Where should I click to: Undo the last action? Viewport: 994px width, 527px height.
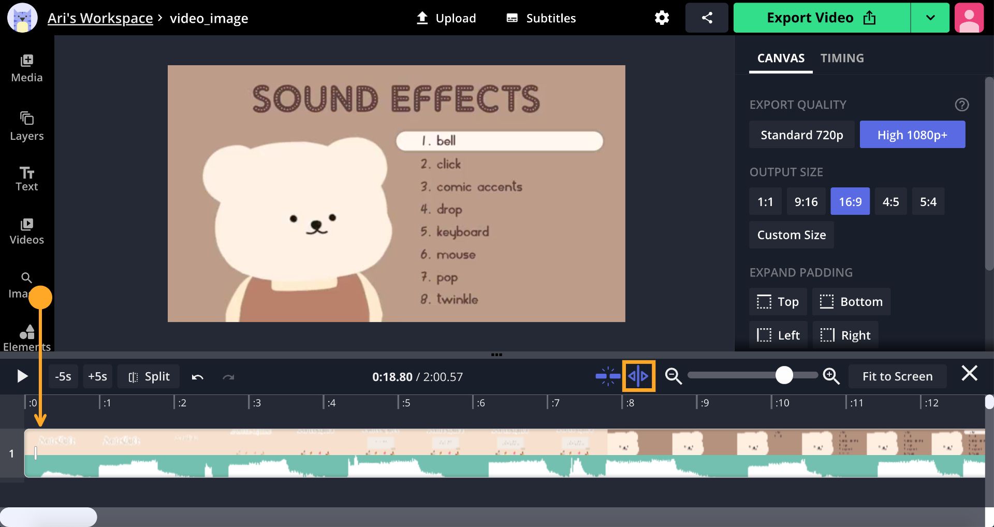[197, 377]
